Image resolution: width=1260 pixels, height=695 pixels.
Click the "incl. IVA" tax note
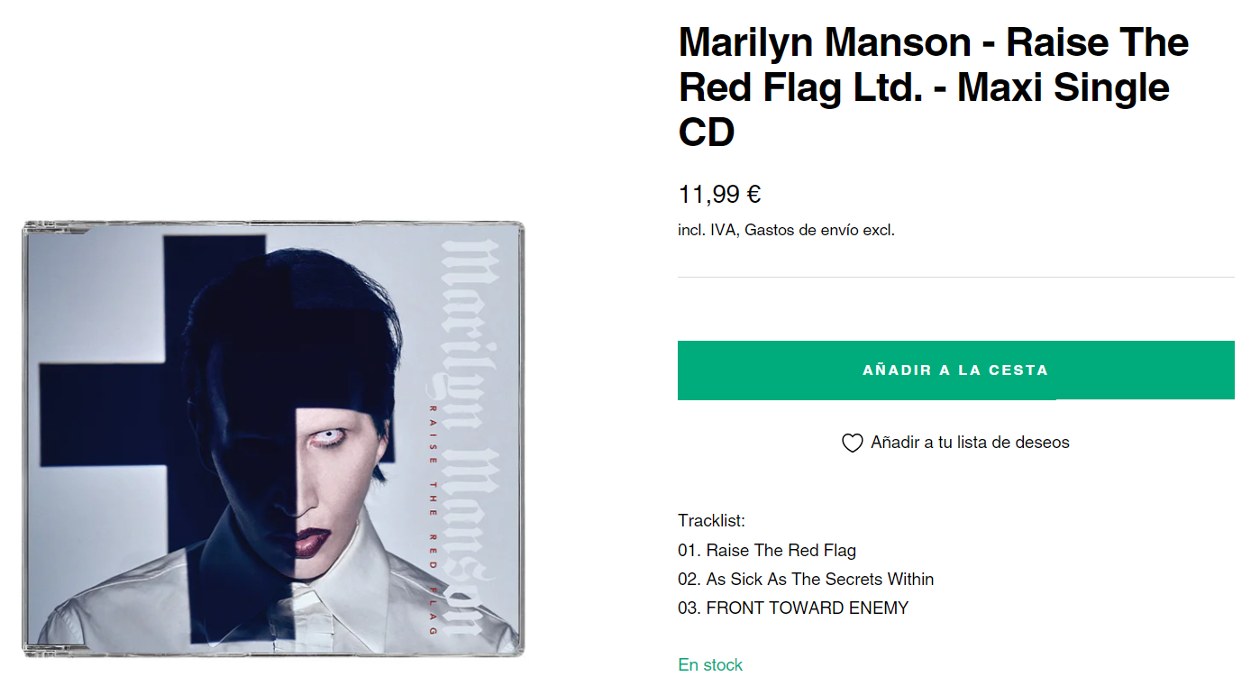708,230
